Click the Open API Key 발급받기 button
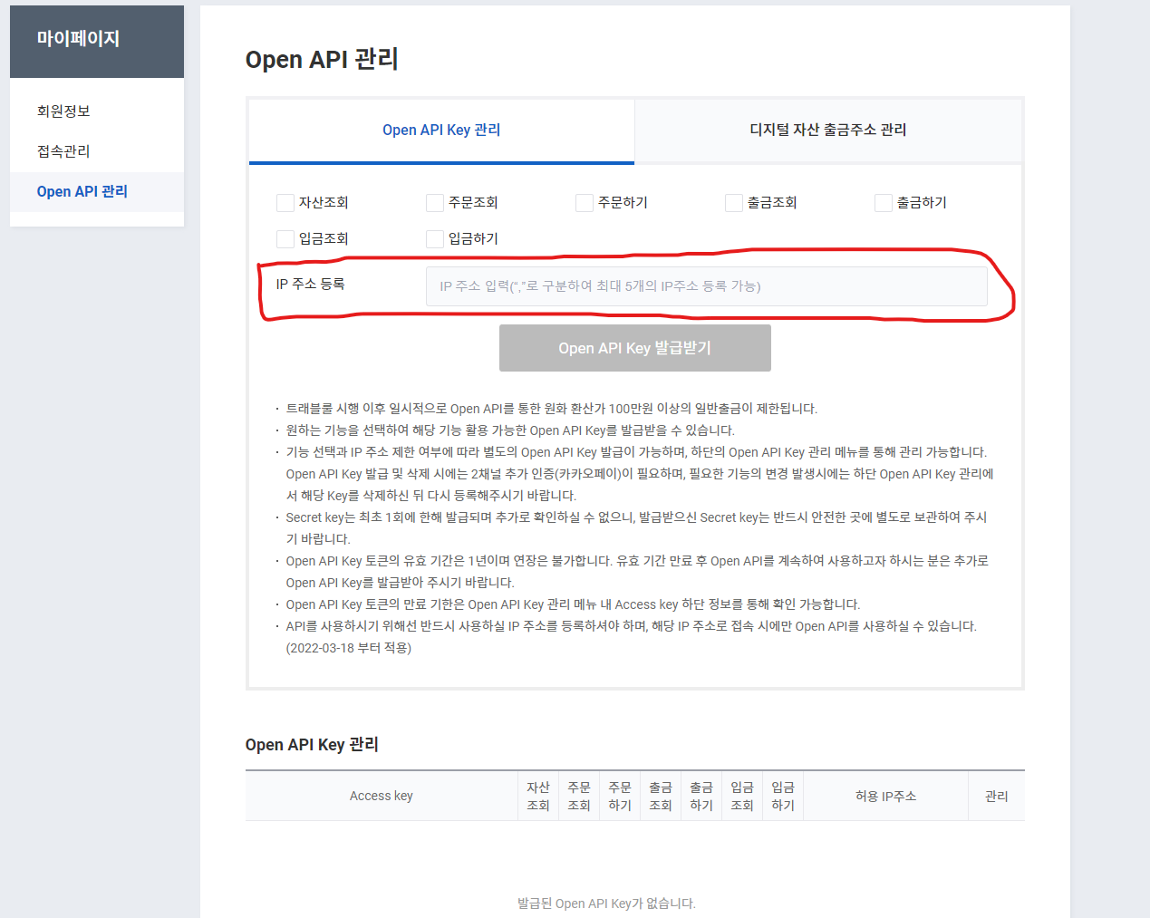 pyautogui.click(x=635, y=348)
